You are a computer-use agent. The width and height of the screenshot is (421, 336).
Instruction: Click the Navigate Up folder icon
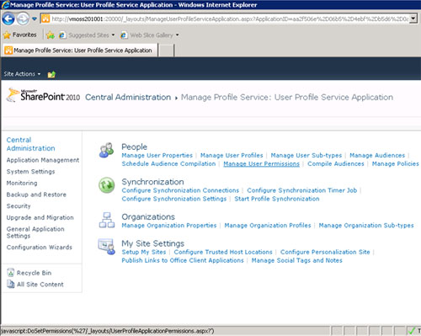[x=51, y=74]
